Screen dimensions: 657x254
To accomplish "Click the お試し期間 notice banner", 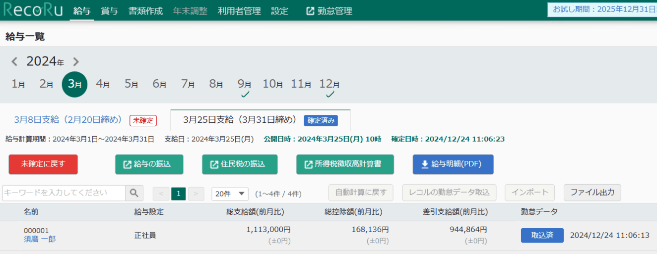I will (602, 9).
